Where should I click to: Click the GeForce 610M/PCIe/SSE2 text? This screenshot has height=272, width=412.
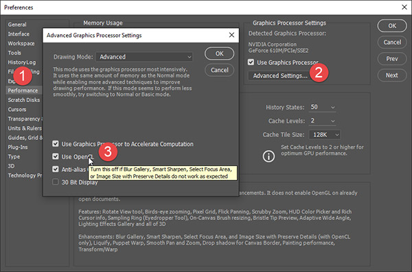[279, 51]
